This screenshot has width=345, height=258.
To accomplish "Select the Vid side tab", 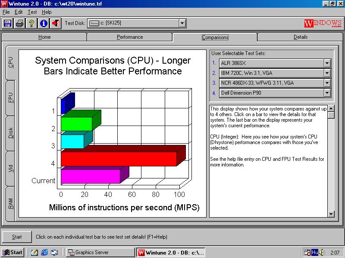I will (10, 169).
